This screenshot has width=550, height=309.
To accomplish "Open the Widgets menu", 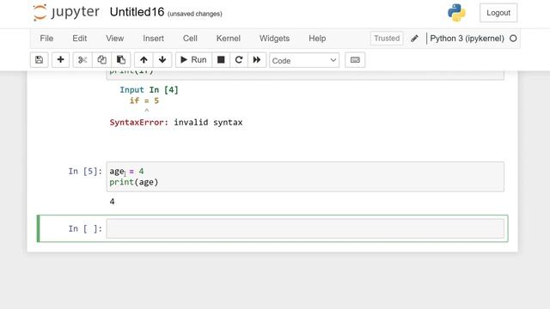I will pos(275,39).
